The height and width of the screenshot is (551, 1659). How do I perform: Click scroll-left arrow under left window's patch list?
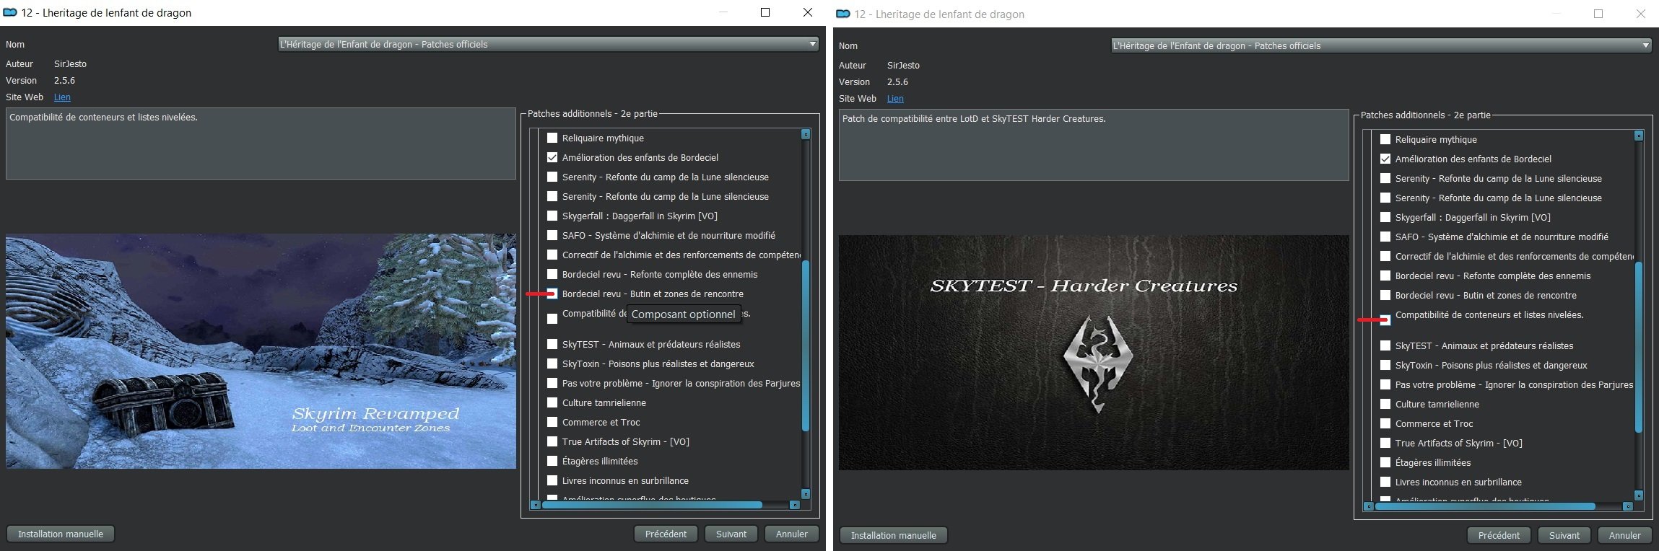535,505
